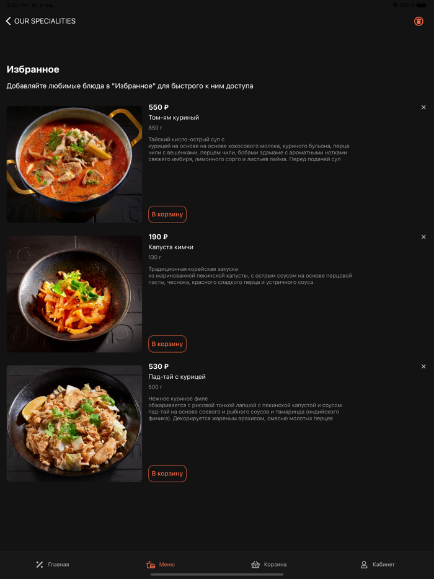Select the Меню tab icon

[151, 564]
